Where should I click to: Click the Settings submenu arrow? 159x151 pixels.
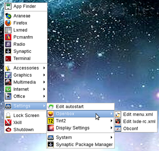coord(44,106)
